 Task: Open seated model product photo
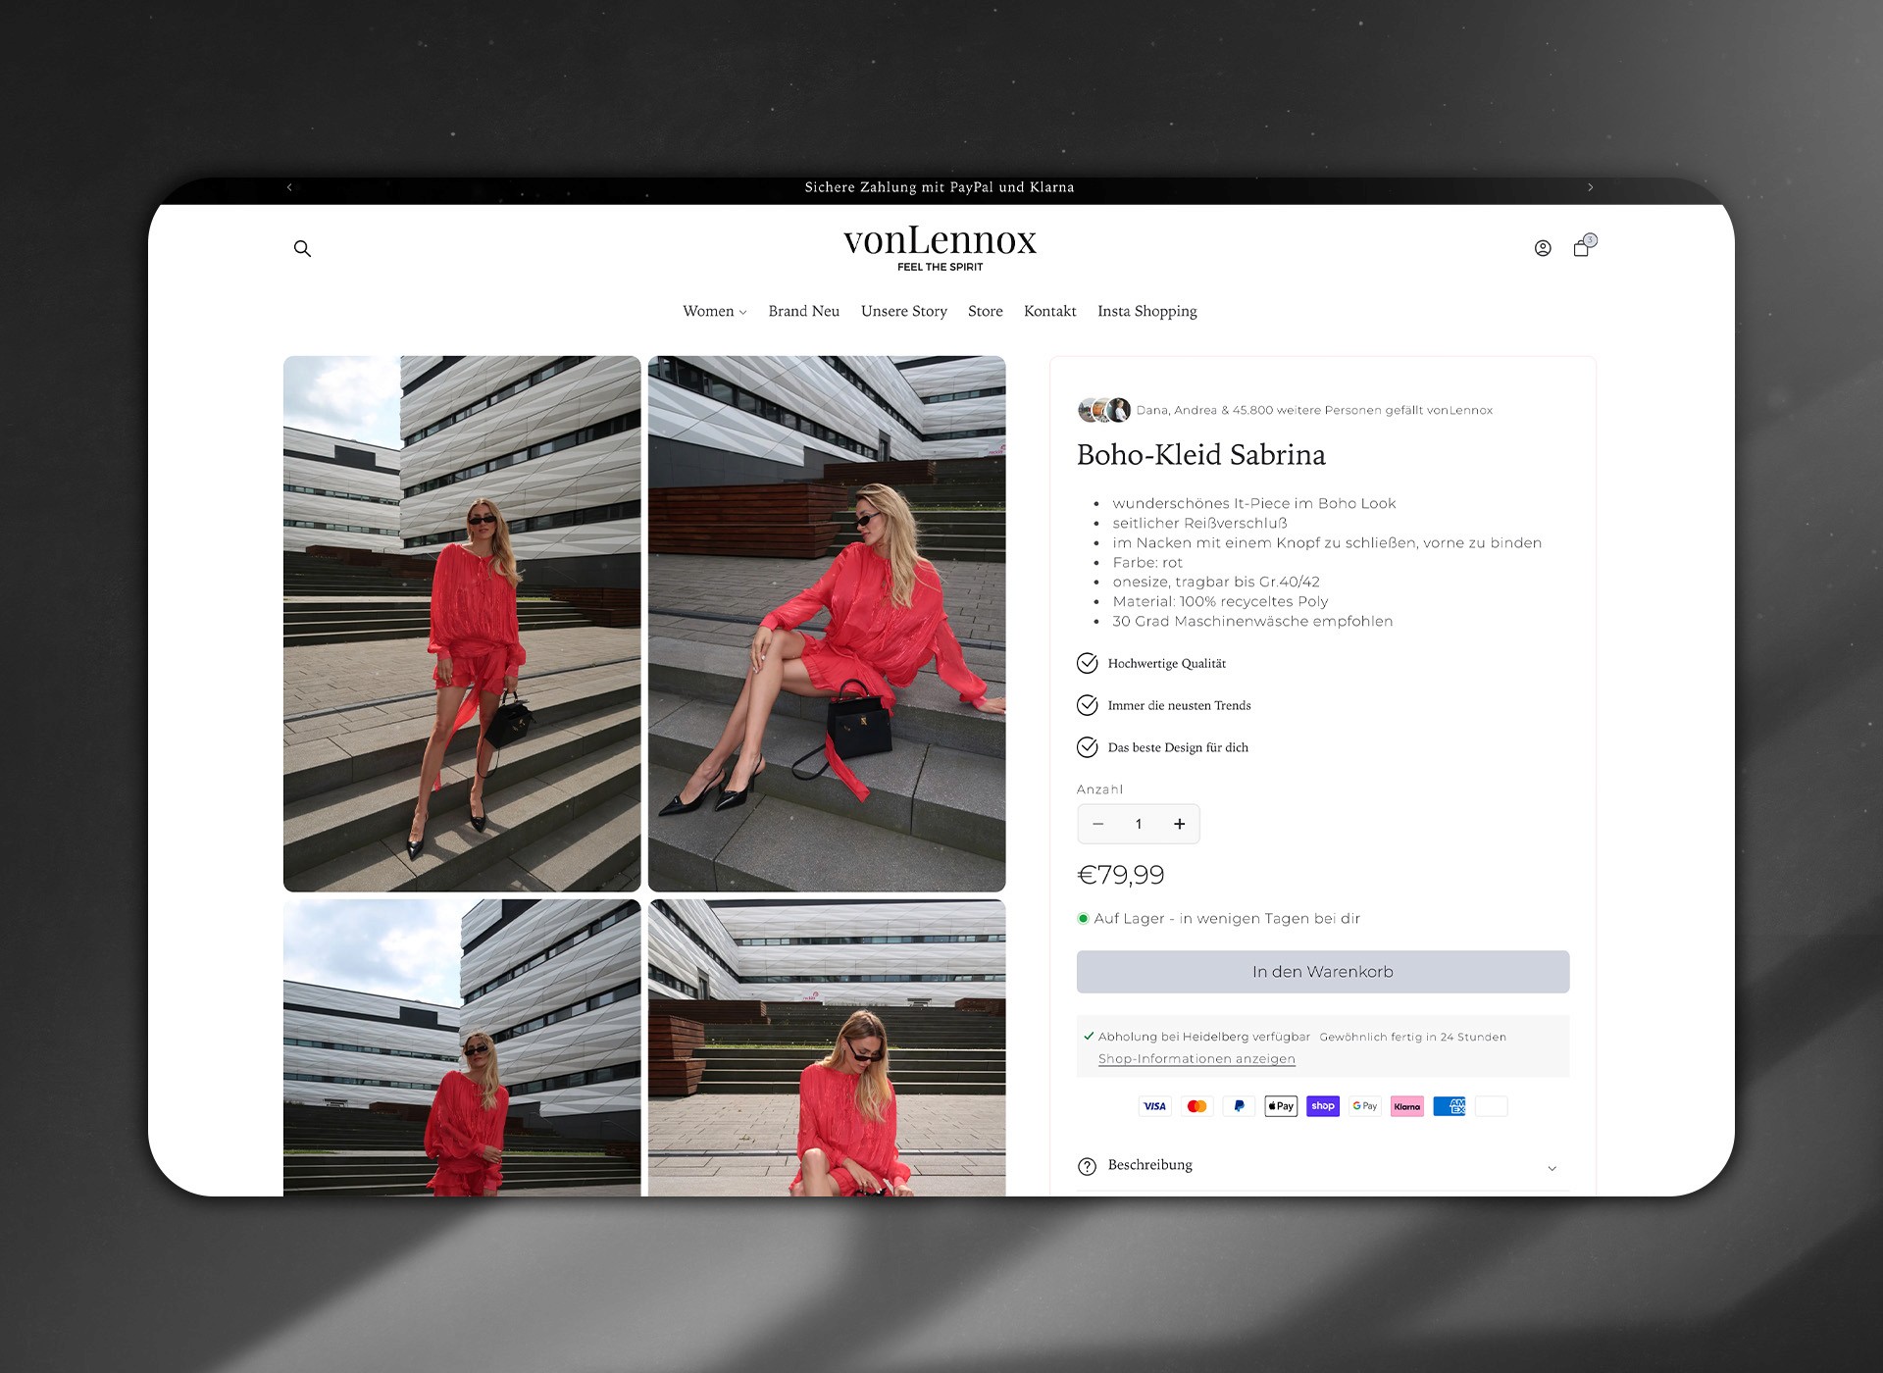point(826,624)
